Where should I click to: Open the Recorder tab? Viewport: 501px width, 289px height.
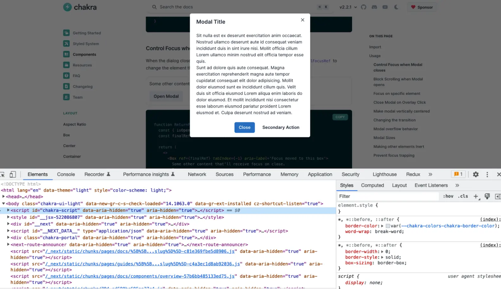tap(97, 174)
